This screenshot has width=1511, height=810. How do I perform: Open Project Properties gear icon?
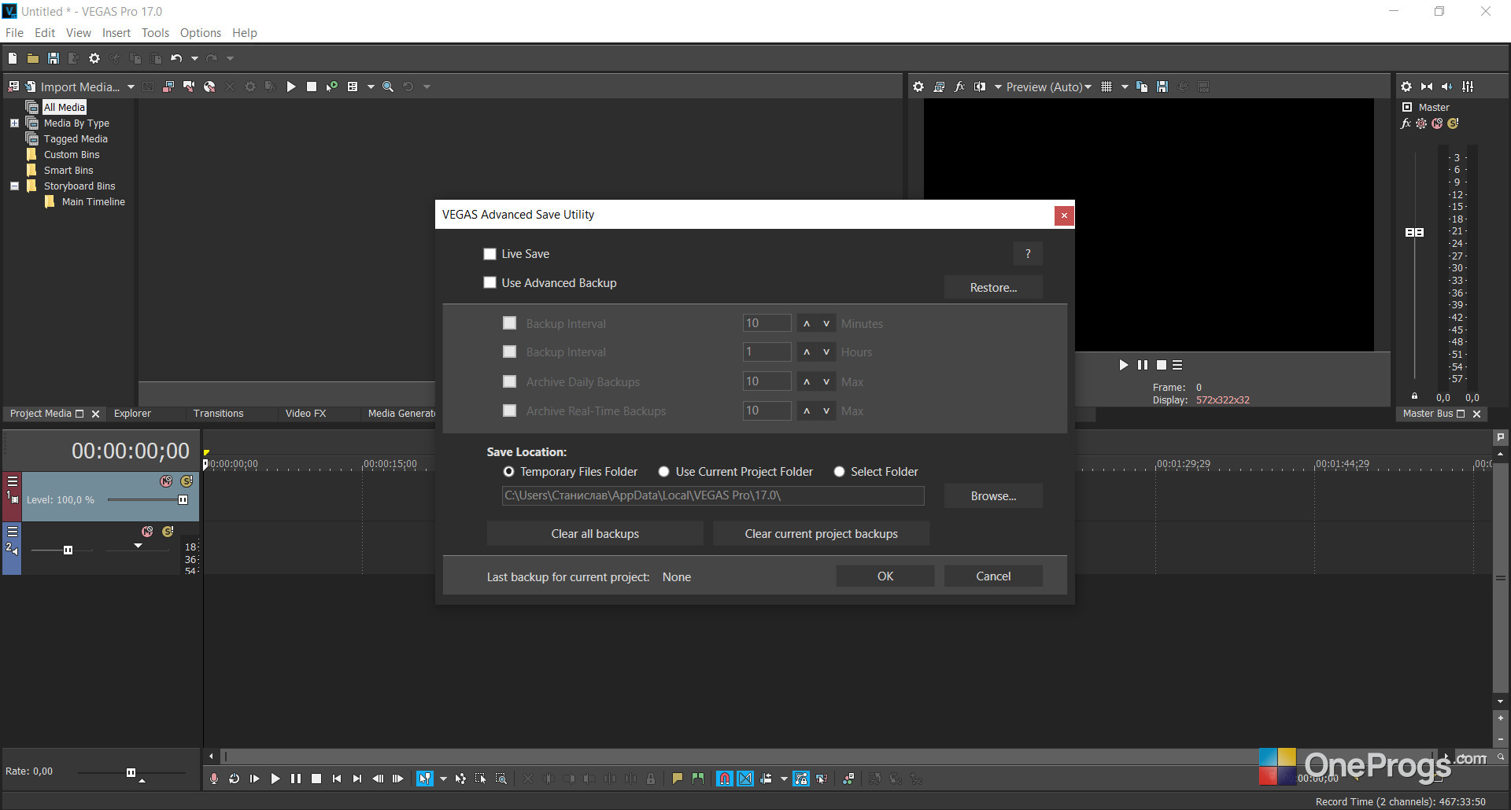[94, 58]
